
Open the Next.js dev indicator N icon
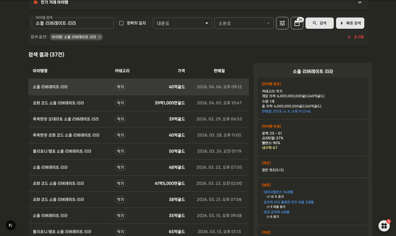(x=11, y=225)
